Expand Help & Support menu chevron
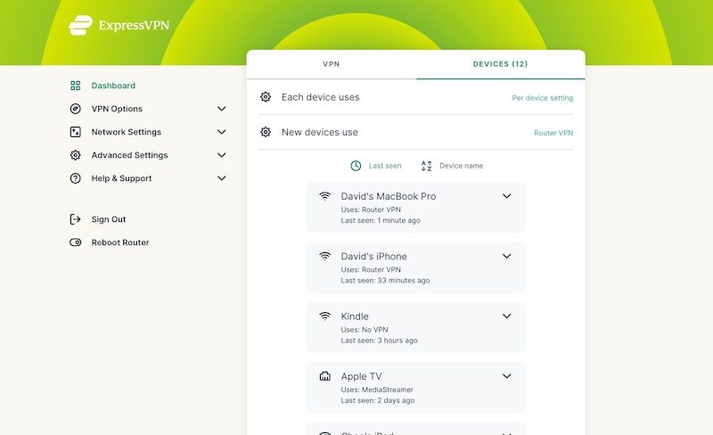 tap(221, 178)
